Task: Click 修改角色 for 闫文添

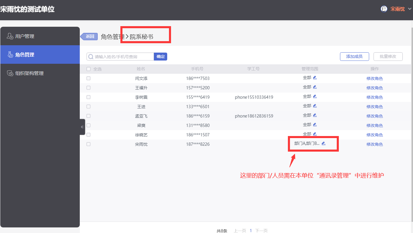Action: [374, 78]
